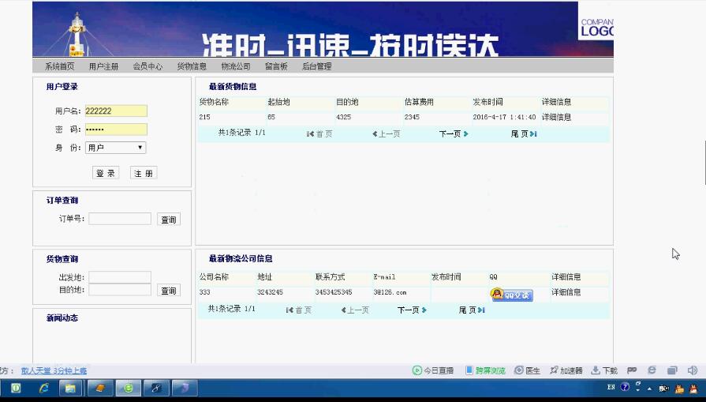The height and width of the screenshot is (402, 706).
Task: Click the 注册 register button
Action: pos(144,173)
